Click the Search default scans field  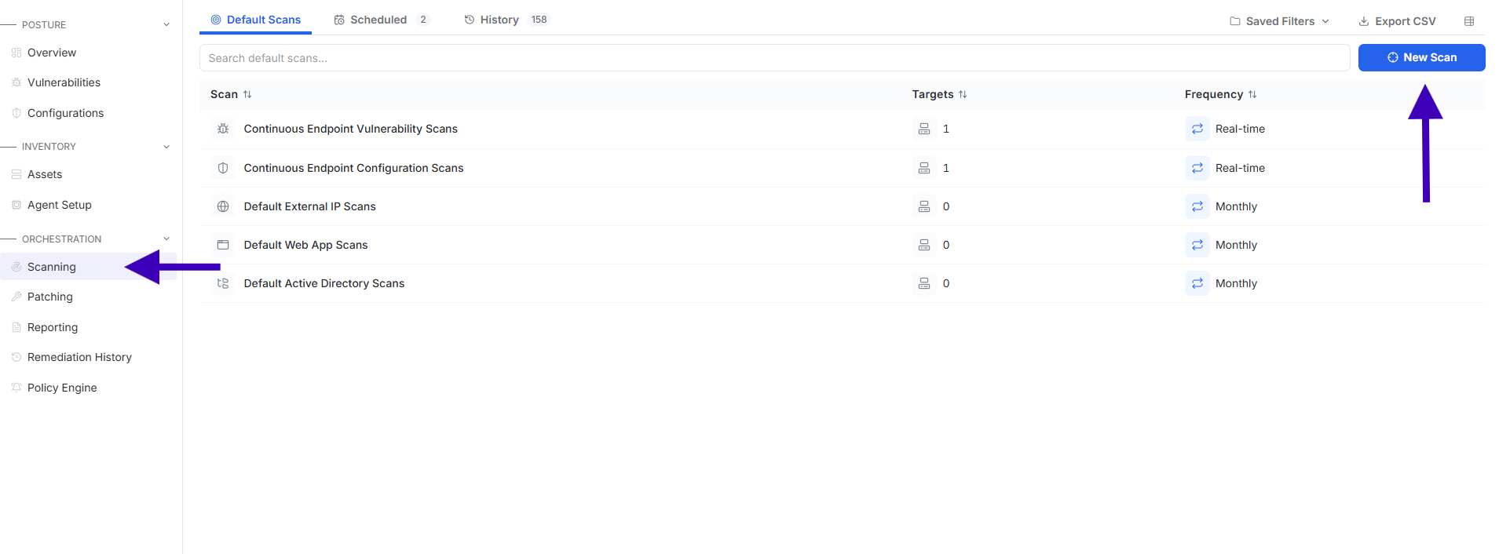(774, 58)
